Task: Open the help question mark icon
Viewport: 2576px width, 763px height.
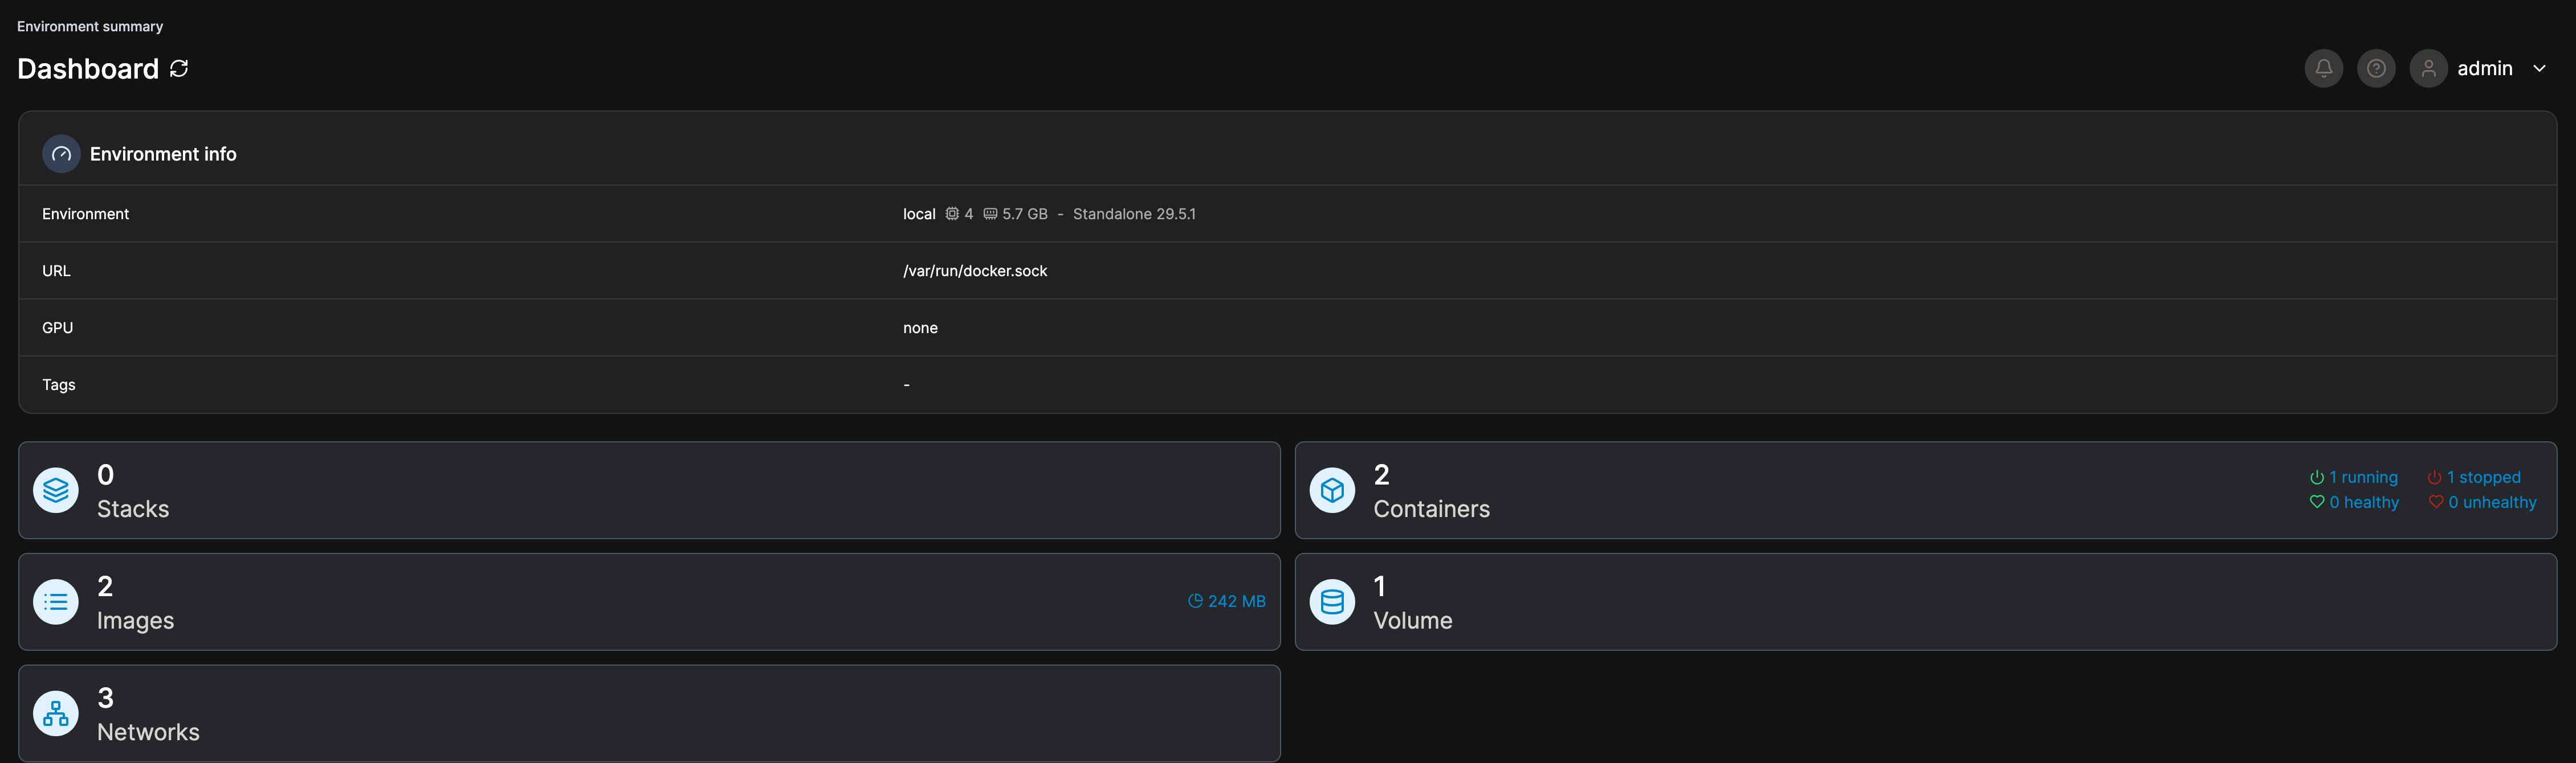Action: [x=2376, y=69]
